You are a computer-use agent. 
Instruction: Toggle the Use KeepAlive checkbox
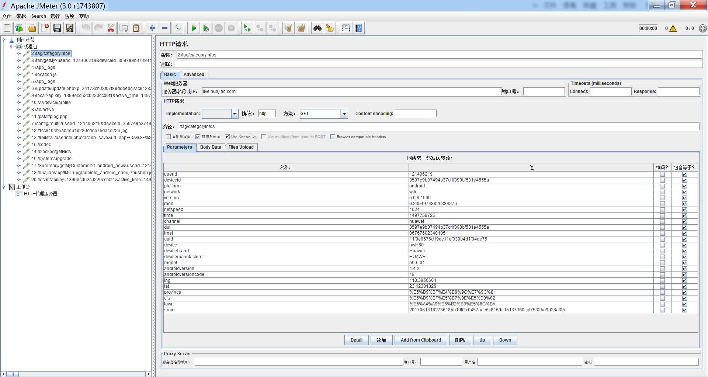227,136
